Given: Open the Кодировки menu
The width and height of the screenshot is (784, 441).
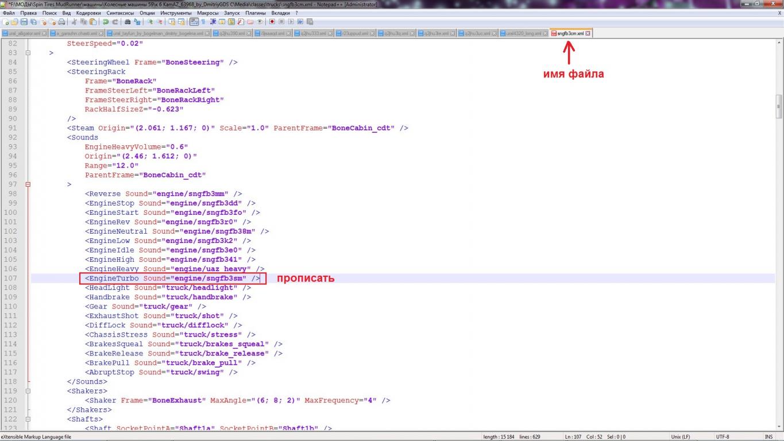Looking at the screenshot, I should point(88,13).
